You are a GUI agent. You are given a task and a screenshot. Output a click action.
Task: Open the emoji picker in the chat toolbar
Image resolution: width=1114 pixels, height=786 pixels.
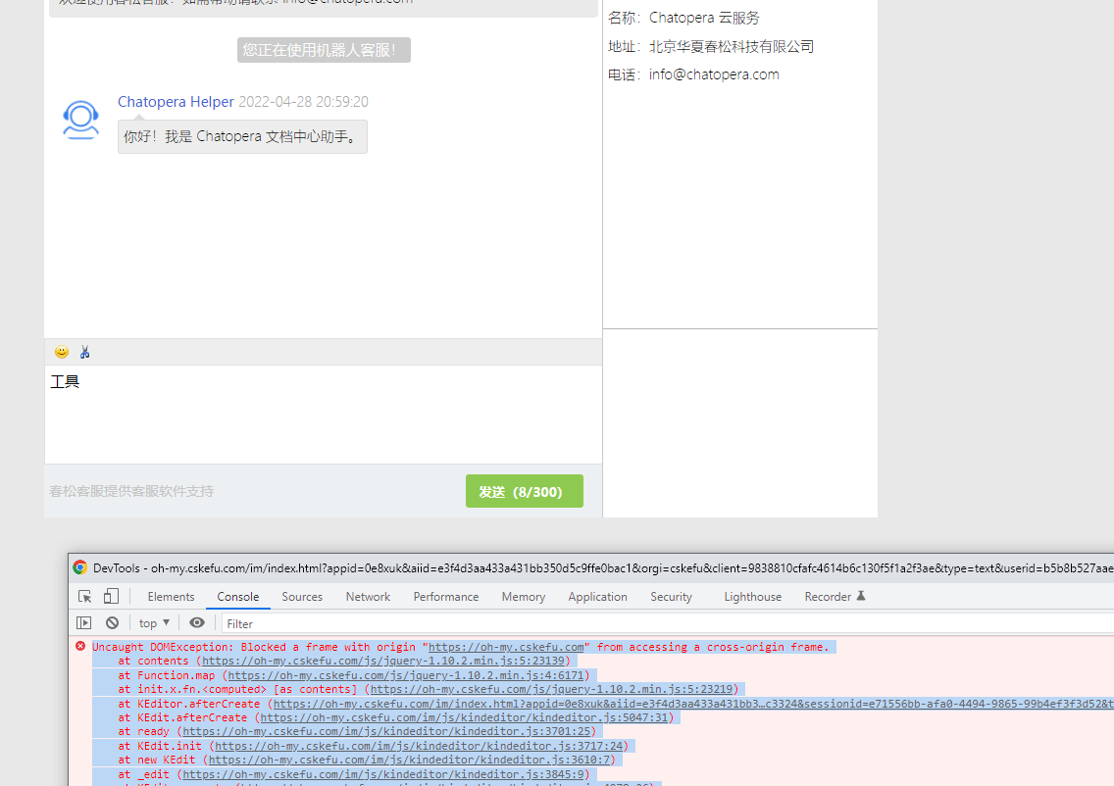61,351
